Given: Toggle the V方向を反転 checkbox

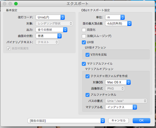Looking at the screenshot, I should click(x=87, y=55).
